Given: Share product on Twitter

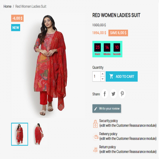Looking at the screenshot, I should point(113,94).
